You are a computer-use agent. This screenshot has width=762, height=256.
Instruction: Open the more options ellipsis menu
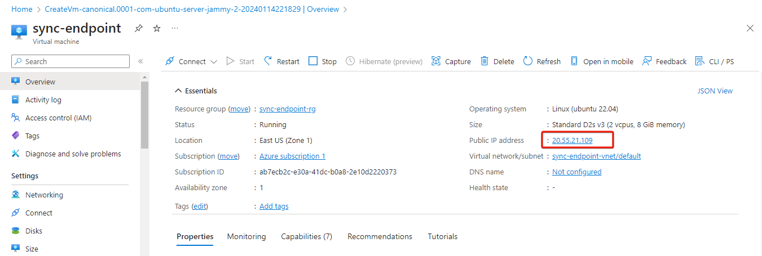pyautogui.click(x=175, y=28)
